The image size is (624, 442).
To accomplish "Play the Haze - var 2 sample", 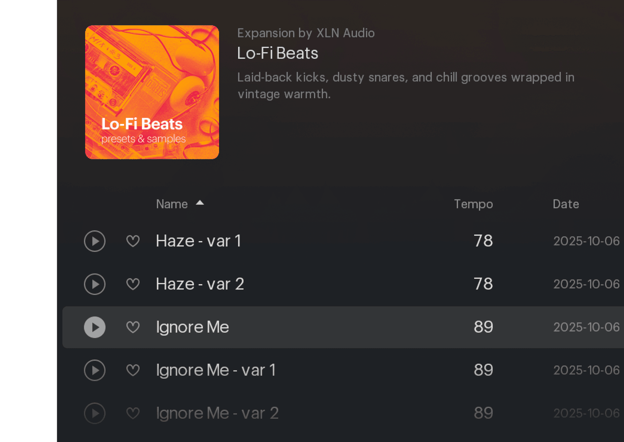I will click(x=95, y=284).
